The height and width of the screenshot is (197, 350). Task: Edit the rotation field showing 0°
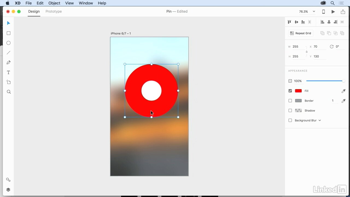340,47
